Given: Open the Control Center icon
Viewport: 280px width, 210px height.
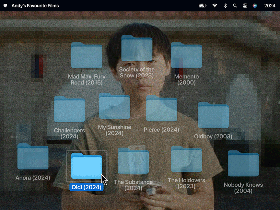Looking at the screenshot, I should click(x=245, y=6).
